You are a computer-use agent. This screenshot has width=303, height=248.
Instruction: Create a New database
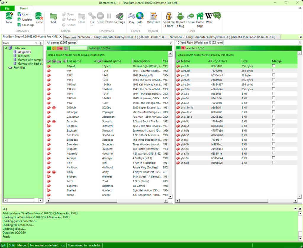pos(9,18)
